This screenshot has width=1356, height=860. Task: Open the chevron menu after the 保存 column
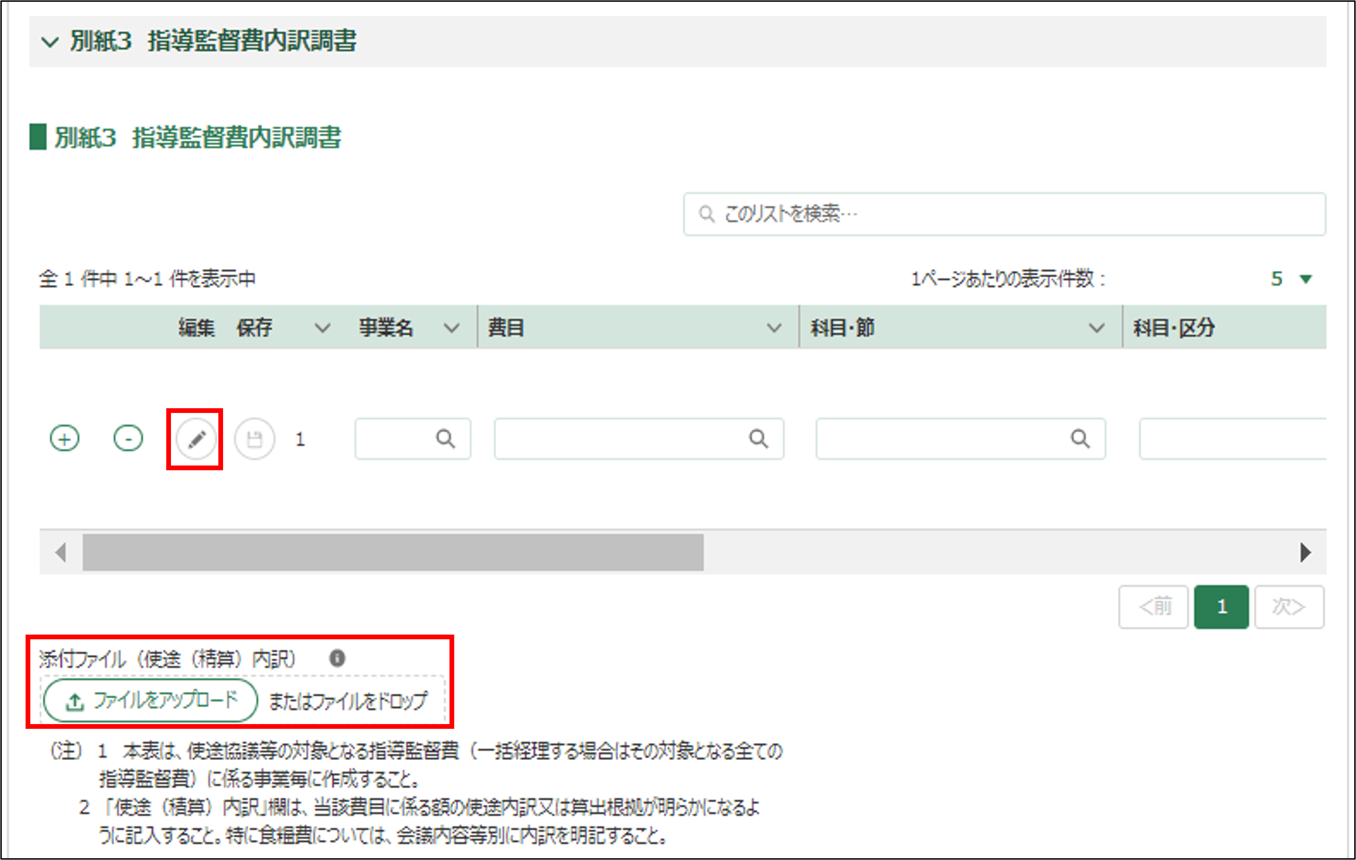(x=322, y=328)
